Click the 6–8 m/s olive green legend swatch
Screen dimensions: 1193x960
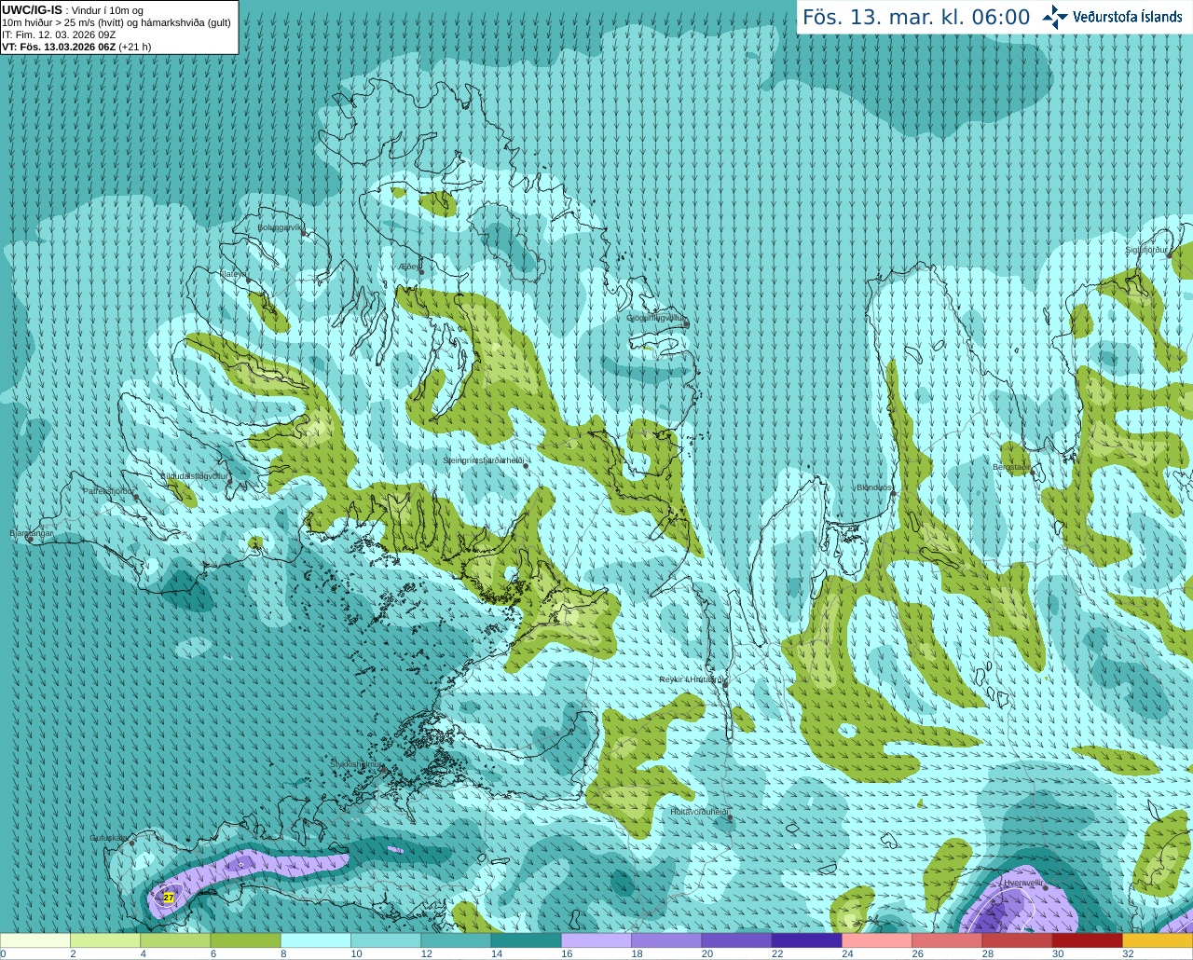[x=245, y=940]
